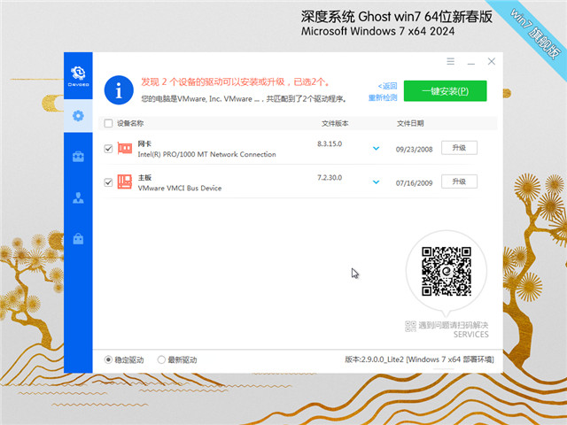Toggle the select-all checkbox beside 设备名称
The height and width of the screenshot is (425, 567).
click(x=108, y=124)
